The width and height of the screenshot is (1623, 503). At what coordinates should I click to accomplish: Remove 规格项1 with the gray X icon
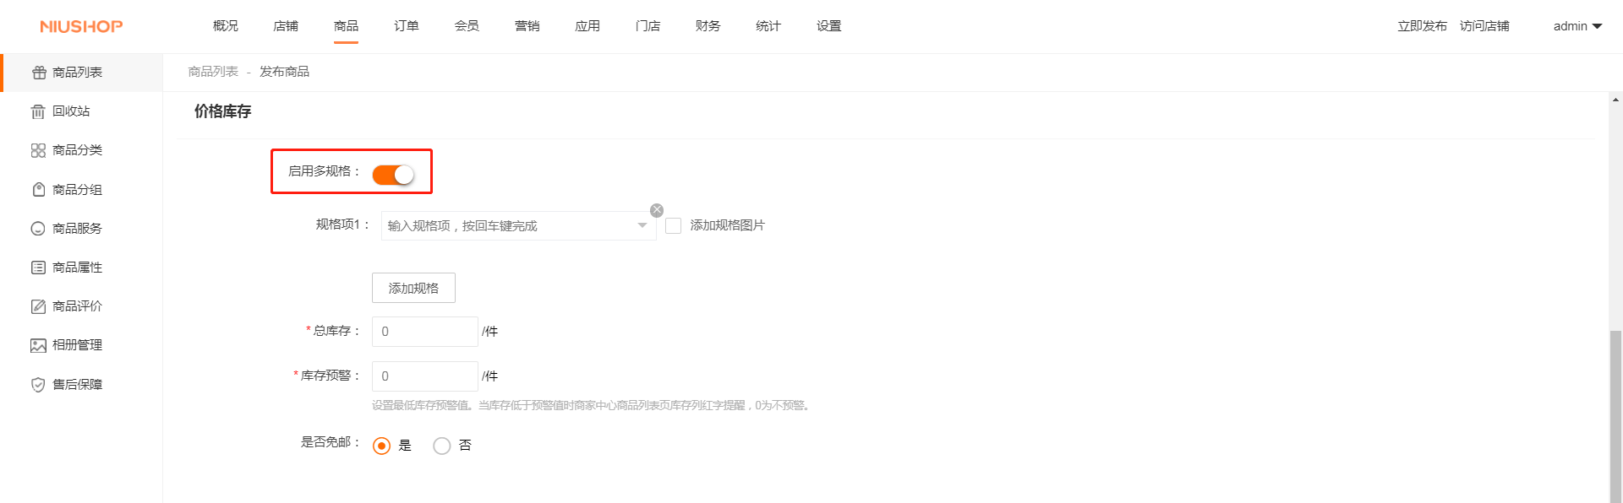(x=657, y=210)
